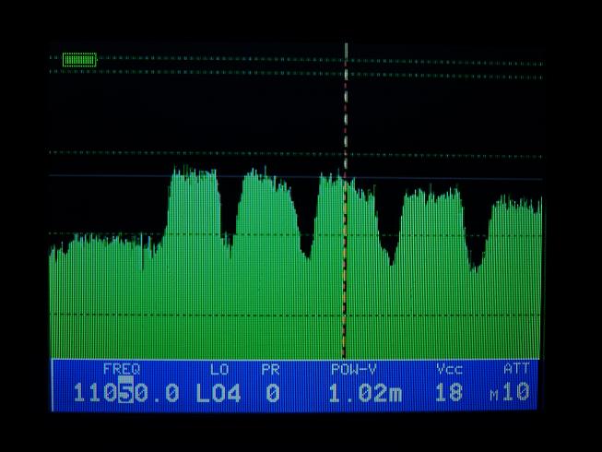The width and height of the screenshot is (602, 452).
Task: Click the Vcc label
Action: click(449, 369)
